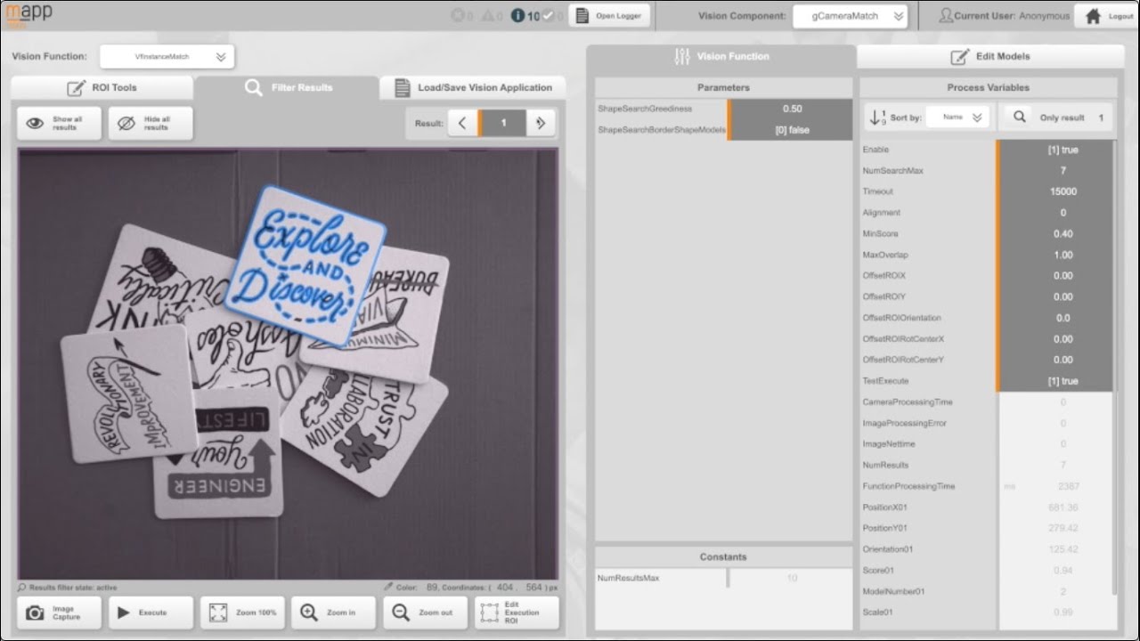This screenshot has width=1140, height=641.
Task: Open Edit Execution ROI
Action: pyautogui.click(x=517, y=613)
